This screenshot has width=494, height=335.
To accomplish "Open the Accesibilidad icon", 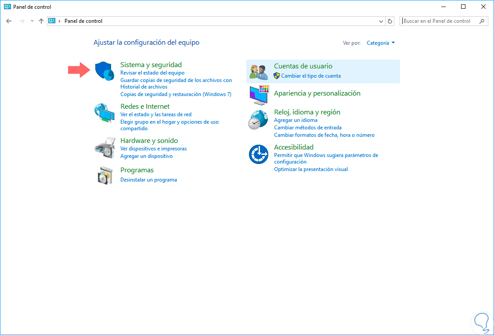I will pyautogui.click(x=259, y=154).
